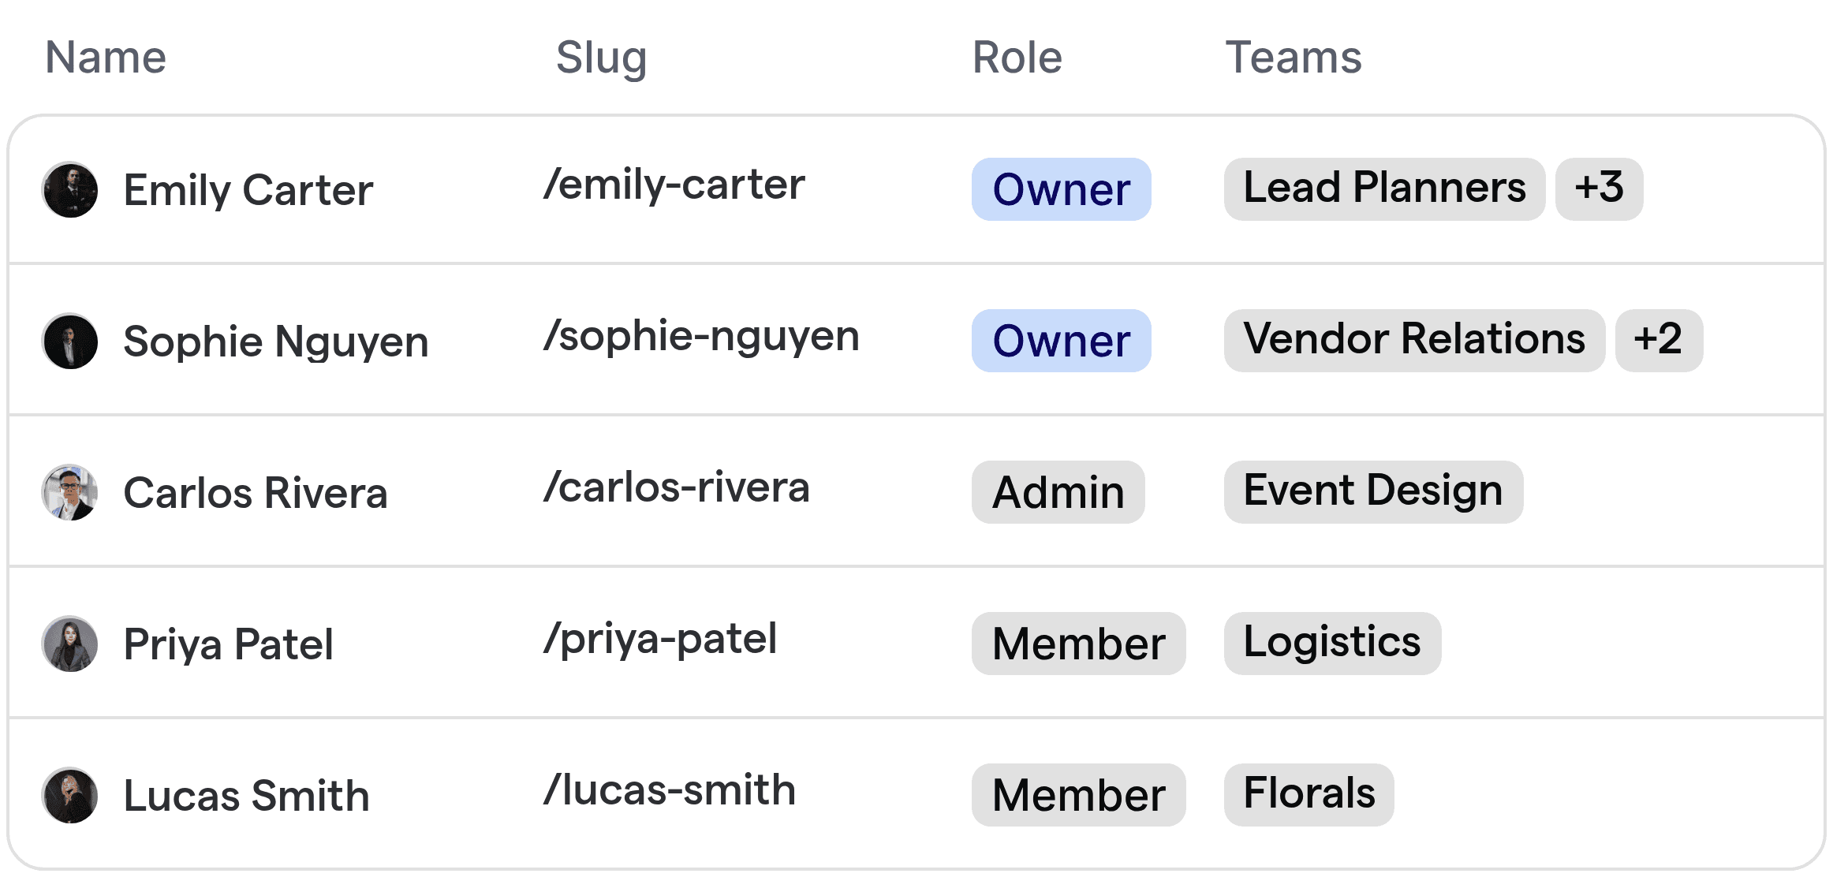
Task: Click the Logistics team badge
Action: click(1331, 642)
